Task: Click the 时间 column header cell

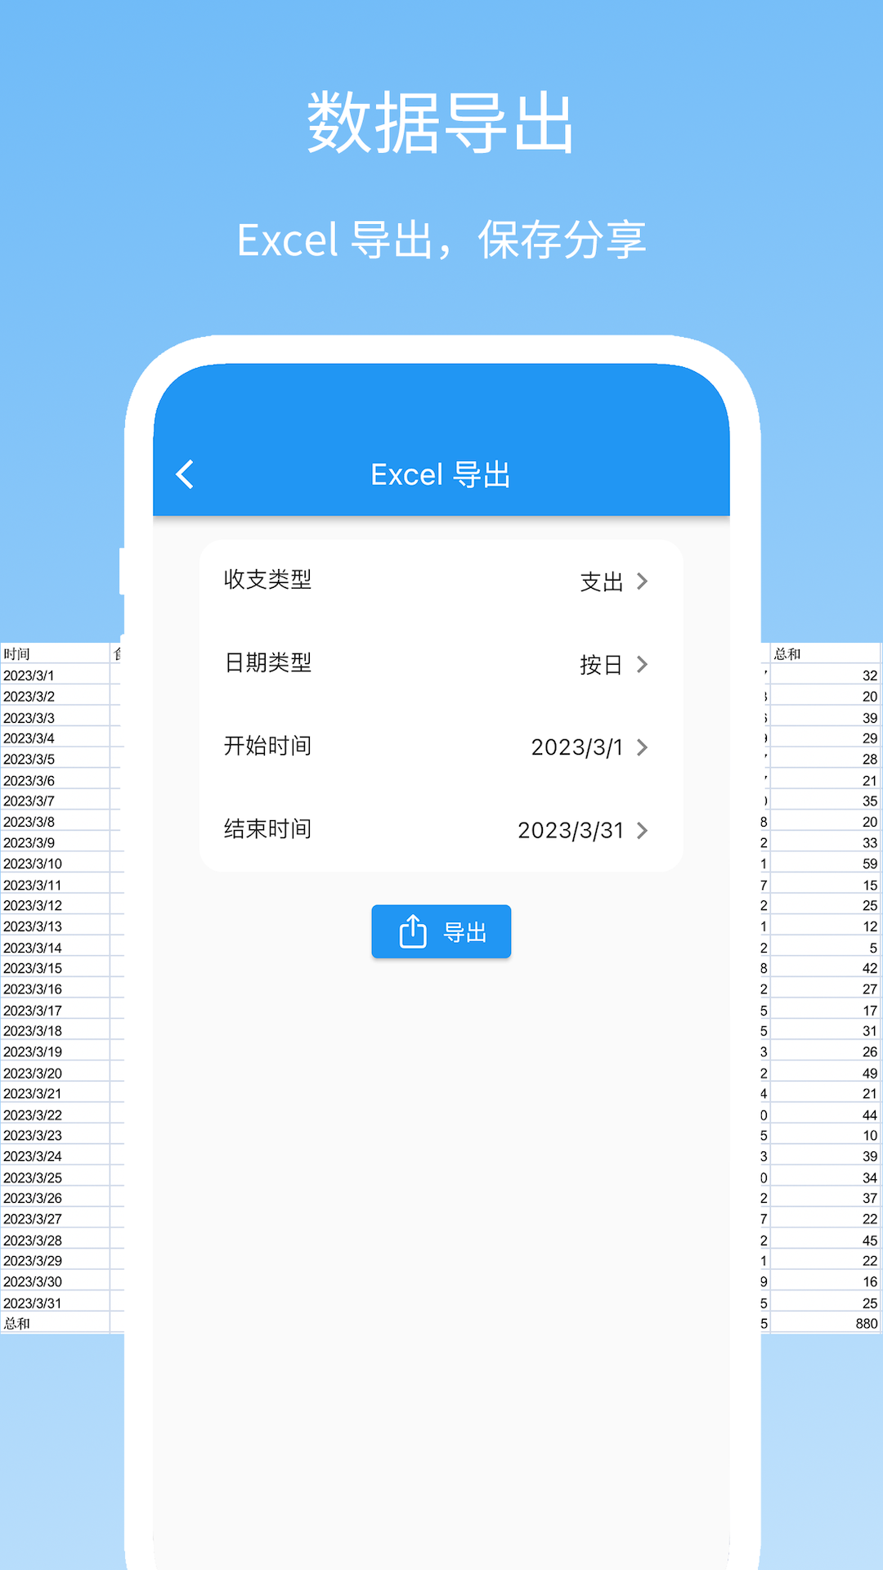Action: pyautogui.click(x=17, y=653)
